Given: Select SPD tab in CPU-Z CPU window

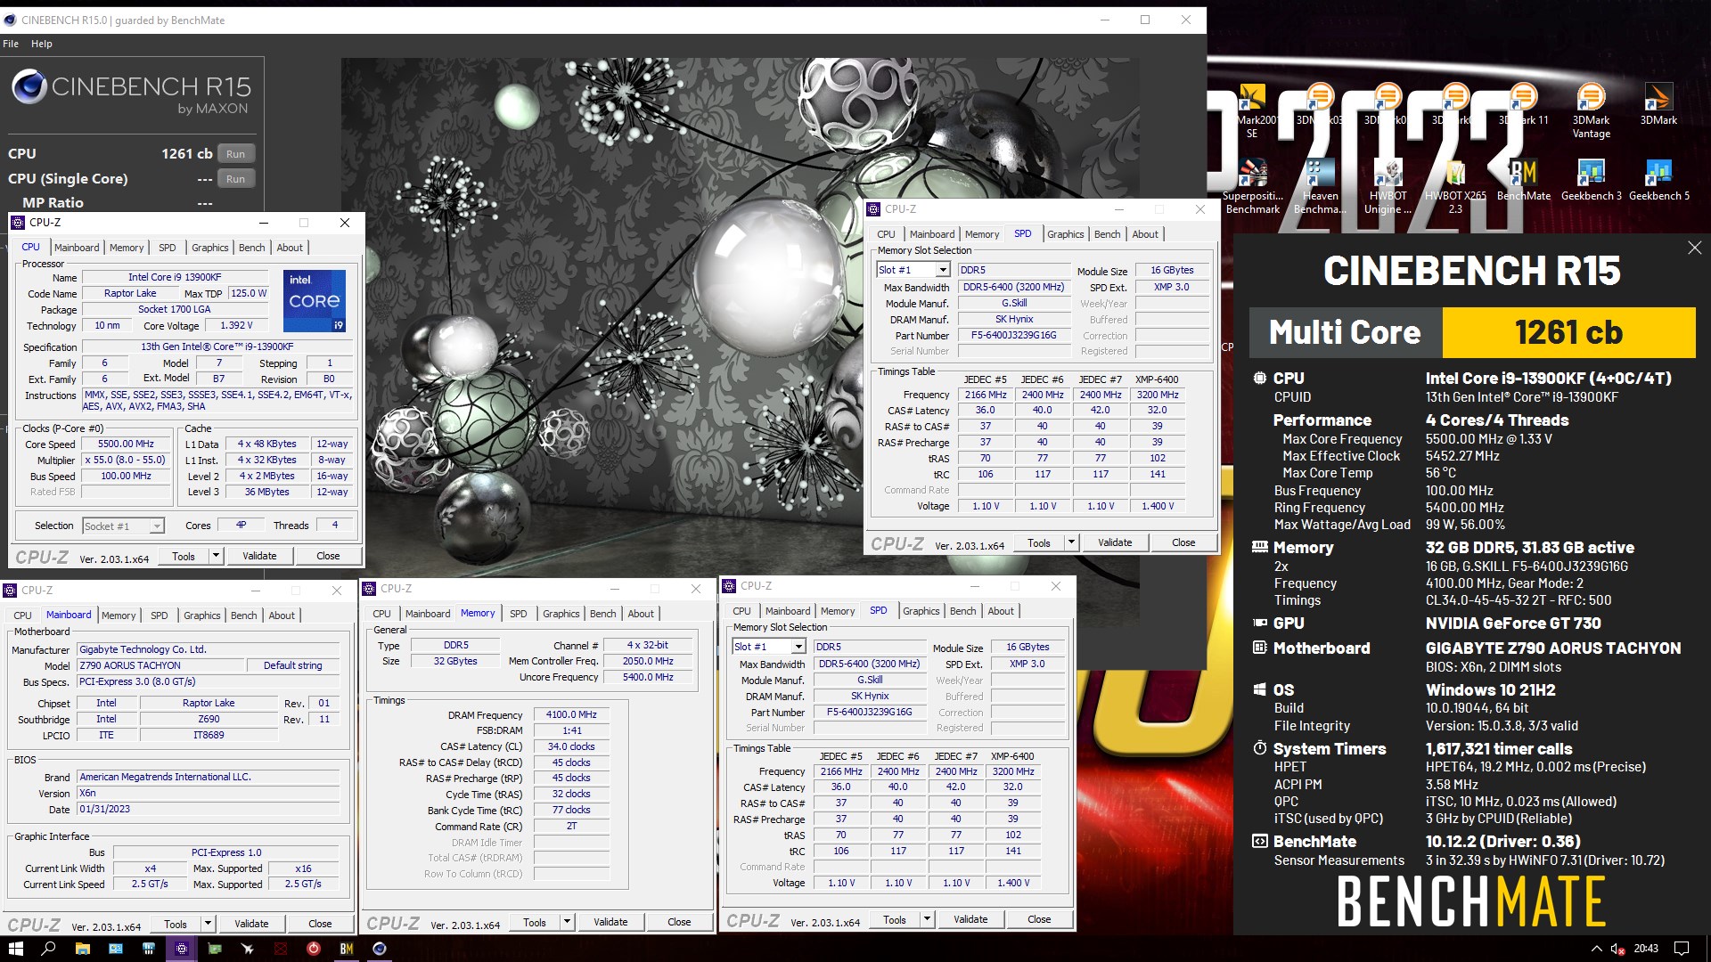Looking at the screenshot, I should point(167,248).
